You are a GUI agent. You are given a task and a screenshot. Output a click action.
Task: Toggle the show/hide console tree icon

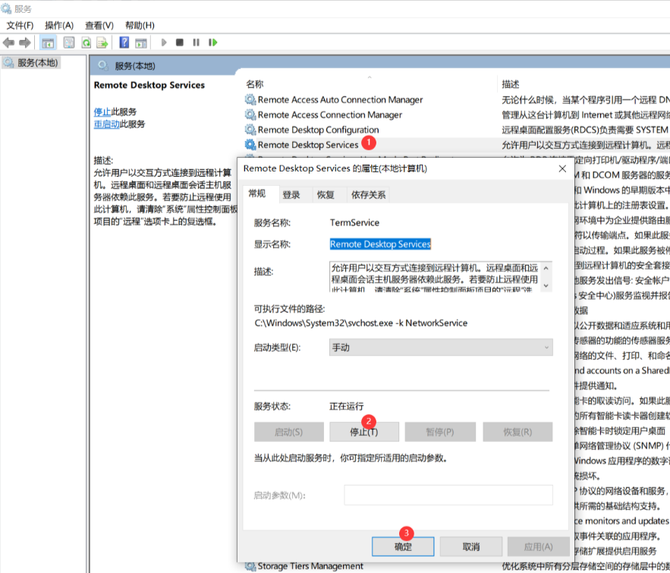[x=48, y=43]
